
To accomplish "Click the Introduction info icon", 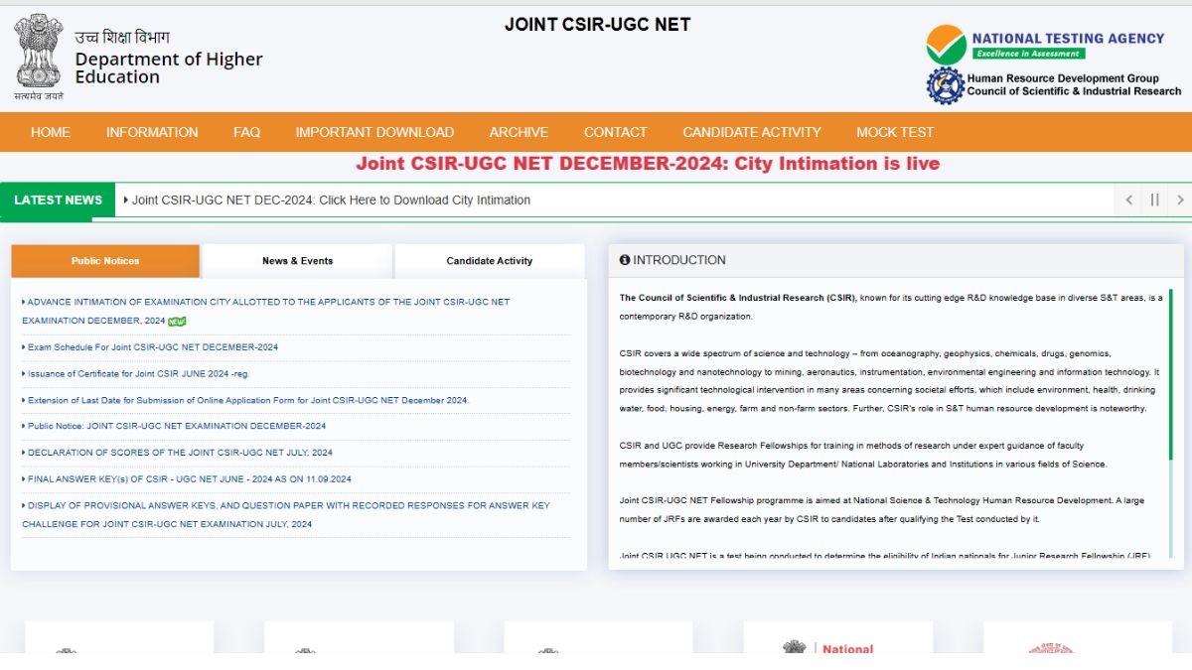I will 625,260.
